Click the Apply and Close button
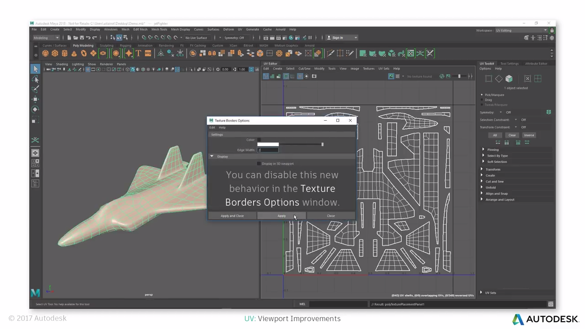The image size is (585, 329). [232, 216]
